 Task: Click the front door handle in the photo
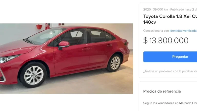(x=86, y=49)
